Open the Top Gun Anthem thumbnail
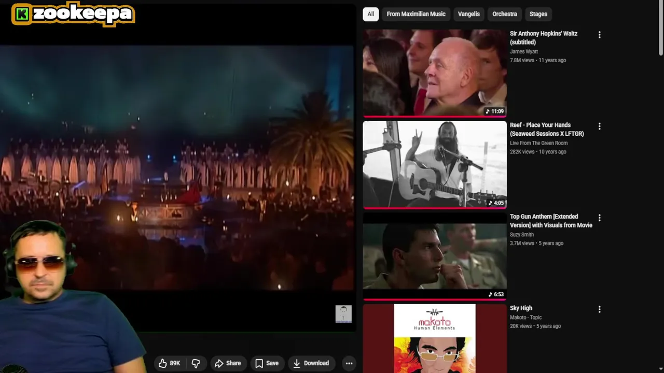Viewport: 664px width, 373px height. [x=435, y=256]
